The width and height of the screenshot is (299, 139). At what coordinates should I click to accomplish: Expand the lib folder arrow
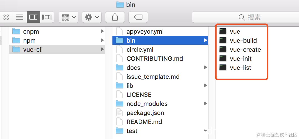point(205,86)
